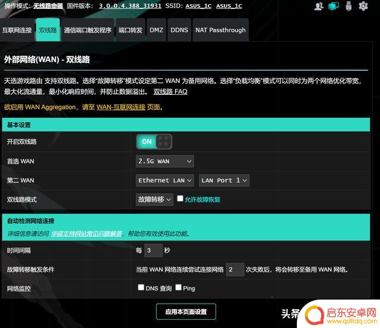Enable the Ping monitoring checkbox

pos(178,287)
